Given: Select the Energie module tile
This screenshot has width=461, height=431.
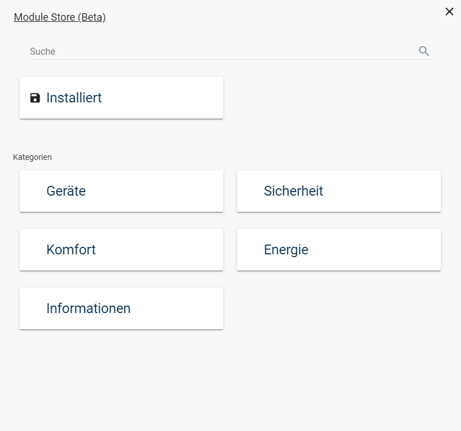Looking at the screenshot, I should (x=338, y=249).
